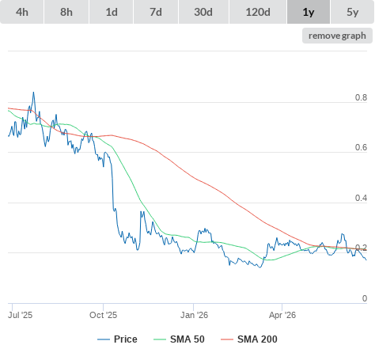The width and height of the screenshot is (375, 360).
Task: Click the remove graph button
Action: 337,36
